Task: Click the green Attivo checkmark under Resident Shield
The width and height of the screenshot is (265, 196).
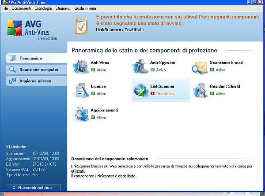Action: (x=212, y=93)
